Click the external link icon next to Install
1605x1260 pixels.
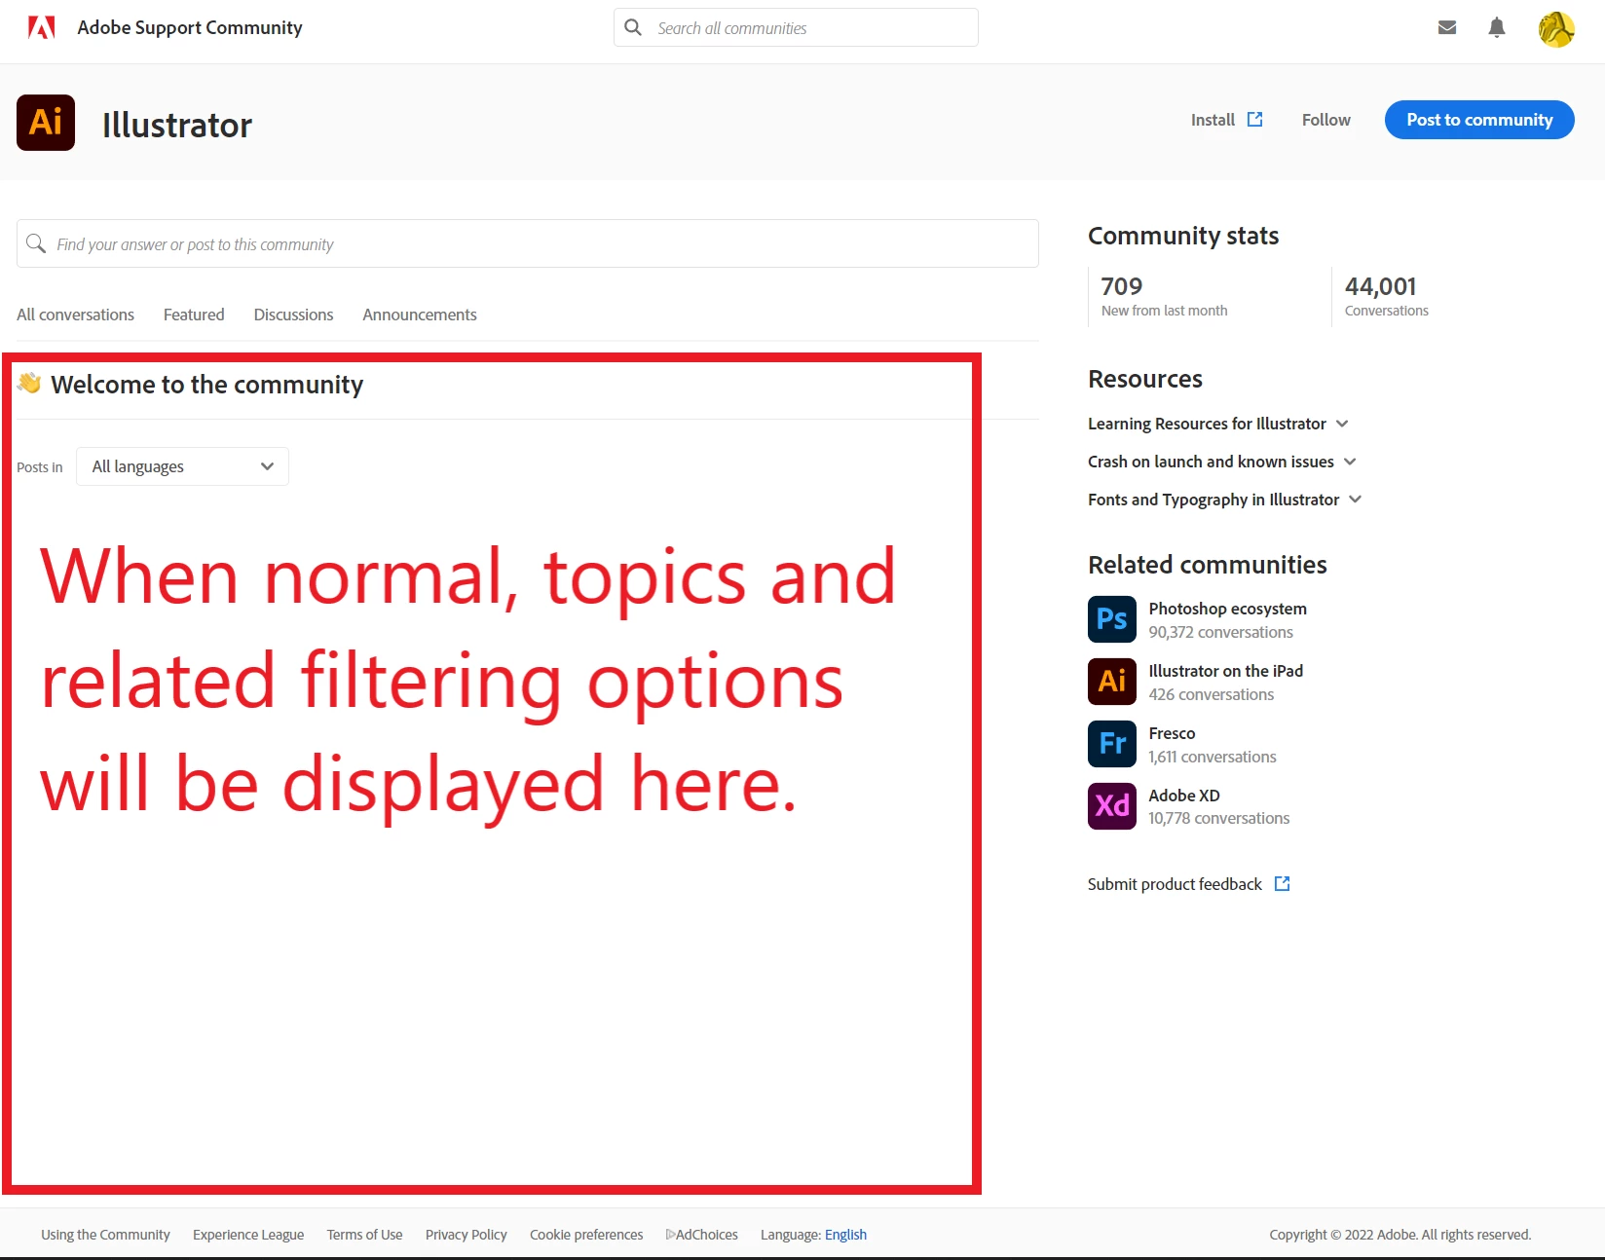click(1255, 119)
